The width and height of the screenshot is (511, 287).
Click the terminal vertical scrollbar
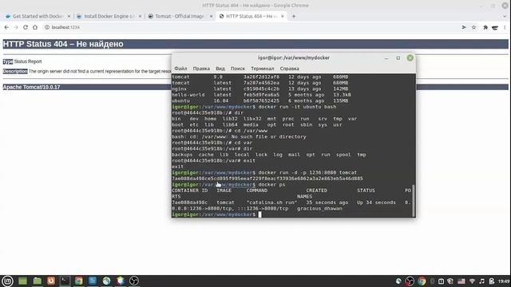coord(414,201)
